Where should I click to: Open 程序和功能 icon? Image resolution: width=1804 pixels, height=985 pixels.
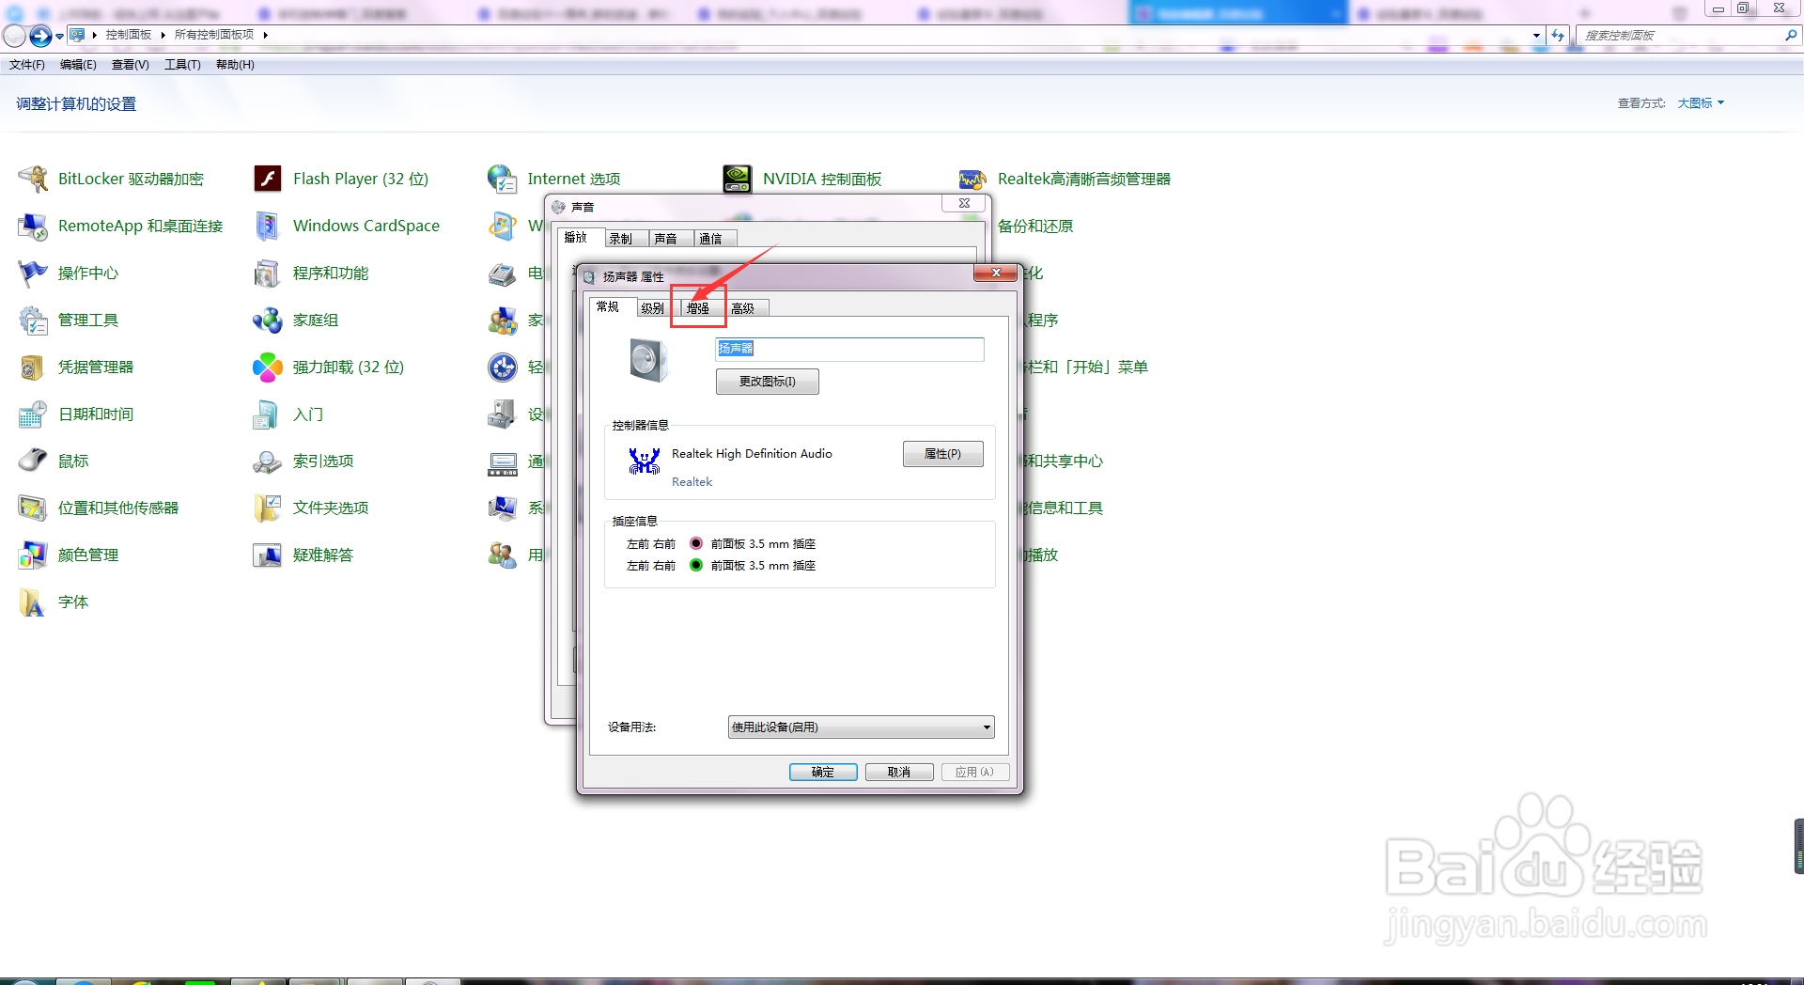tap(268, 273)
